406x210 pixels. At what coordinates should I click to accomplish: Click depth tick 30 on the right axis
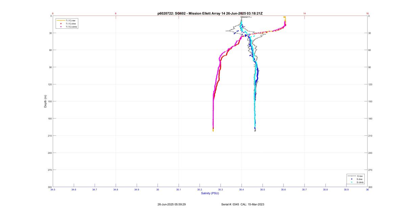pyautogui.click(x=370, y=33)
